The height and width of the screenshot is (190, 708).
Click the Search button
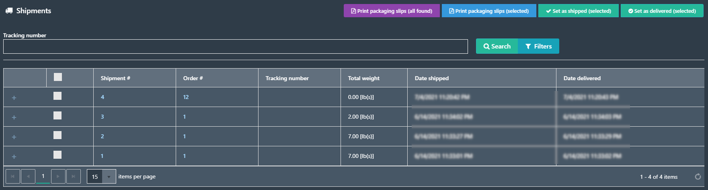[x=497, y=46]
